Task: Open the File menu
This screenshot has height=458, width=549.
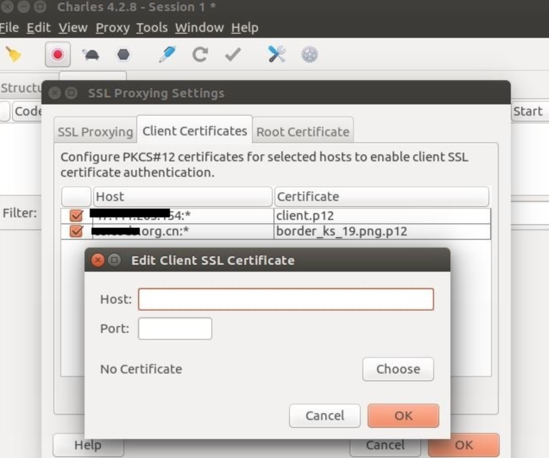Action: point(9,28)
